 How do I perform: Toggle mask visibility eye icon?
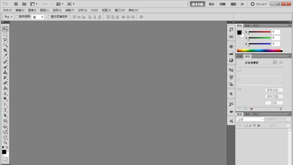point(245,109)
